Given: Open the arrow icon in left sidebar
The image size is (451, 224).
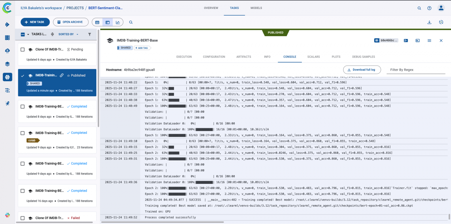Looking at the screenshot, I should pyautogui.click(x=8, y=25).
